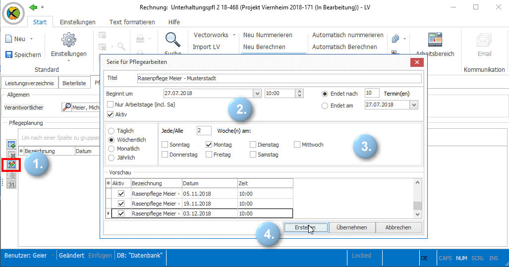Screen dimensions: 509x267
Task: Check the Samstag checkbox
Action: [253, 155]
